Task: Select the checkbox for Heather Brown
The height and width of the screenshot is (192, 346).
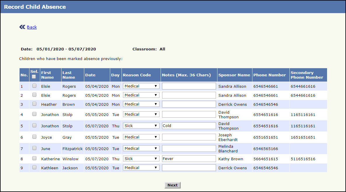Action: 34,104
